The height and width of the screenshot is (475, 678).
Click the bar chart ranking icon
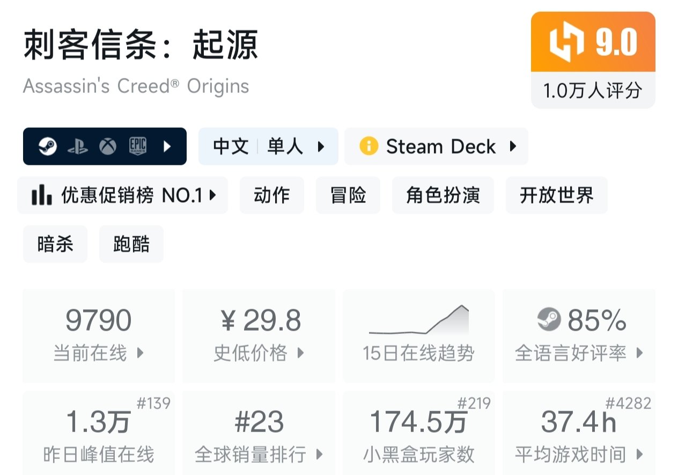click(x=42, y=195)
